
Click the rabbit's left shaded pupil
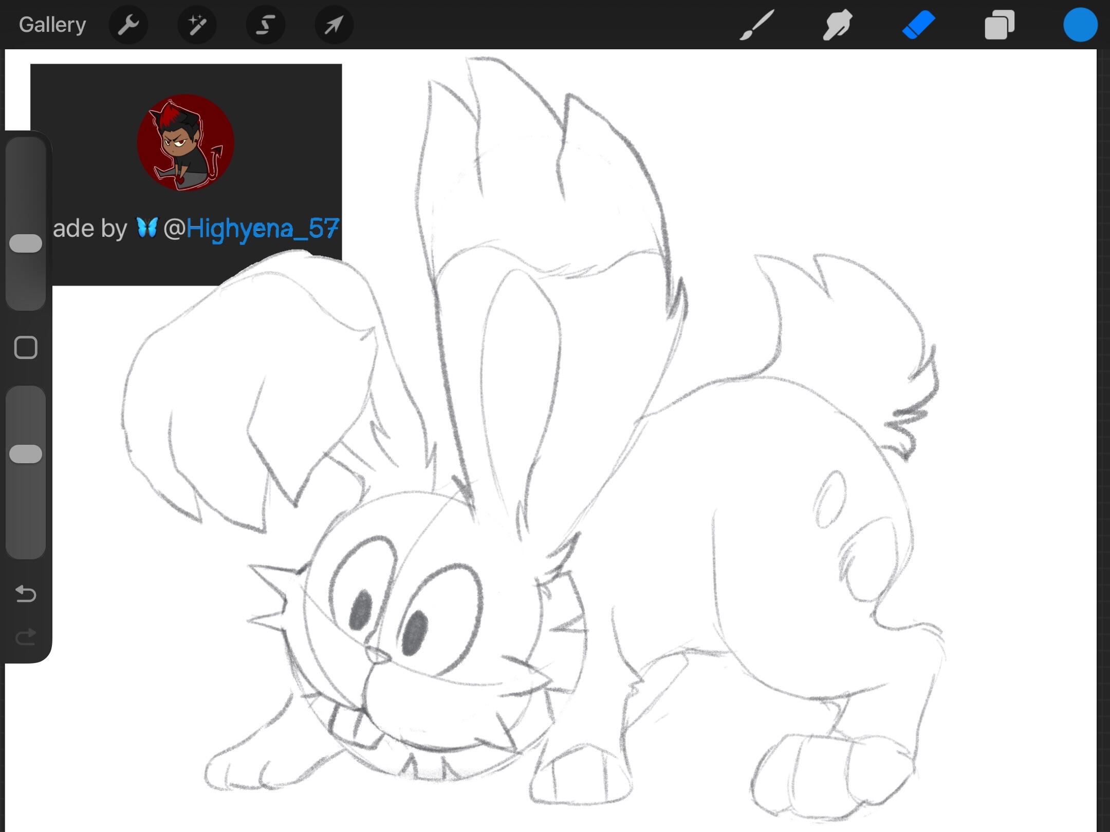pyautogui.click(x=361, y=609)
